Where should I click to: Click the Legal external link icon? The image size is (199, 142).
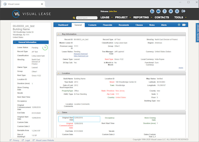tap(23, 140)
